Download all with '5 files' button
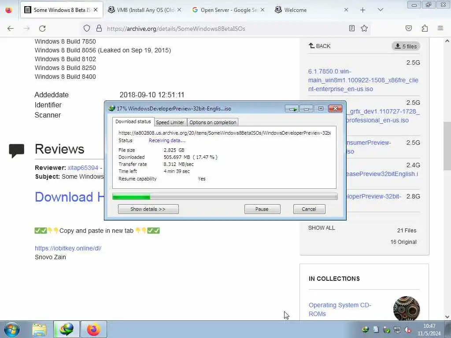Screen dimensions: 451x338 coord(406,46)
